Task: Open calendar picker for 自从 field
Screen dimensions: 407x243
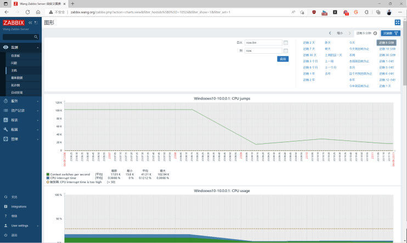Action: pyautogui.click(x=286, y=43)
